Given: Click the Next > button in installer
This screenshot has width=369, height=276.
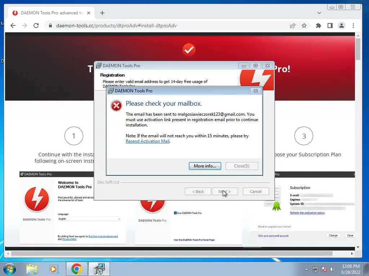Looking at the screenshot, I should tap(225, 192).
